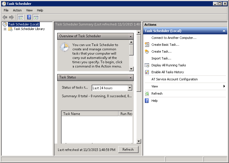Open the Last 24 hours dropdown

[130, 88]
